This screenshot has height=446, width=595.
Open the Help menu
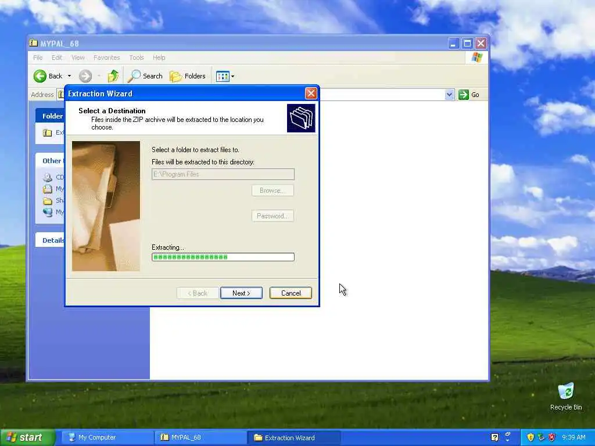[x=159, y=57]
